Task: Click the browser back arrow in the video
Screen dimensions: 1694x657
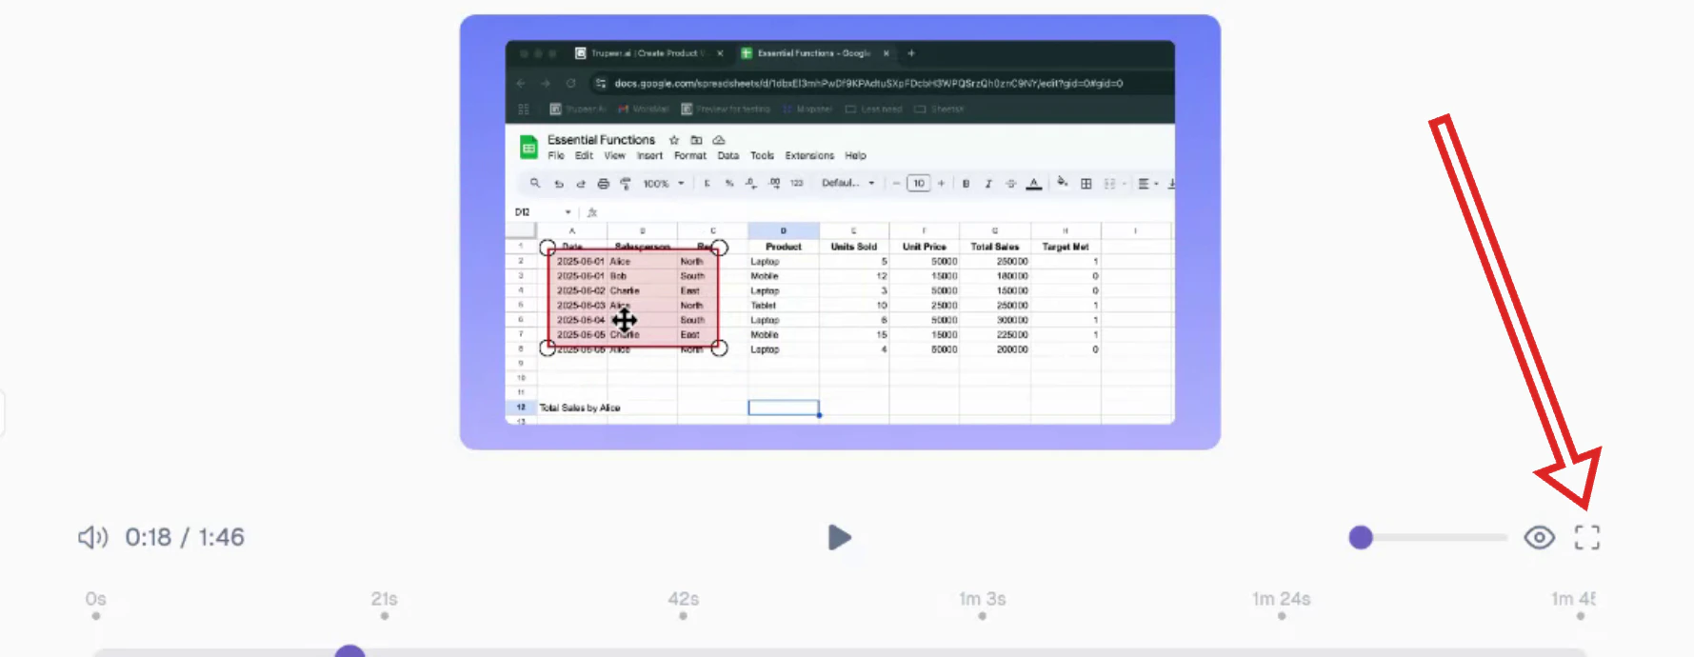Action: click(x=521, y=84)
